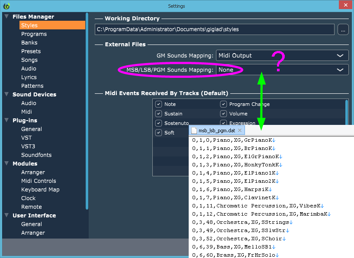This screenshot has height=258, width=354.
Task: Open Remote module settings
Action: pyautogui.click(x=32, y=207)
